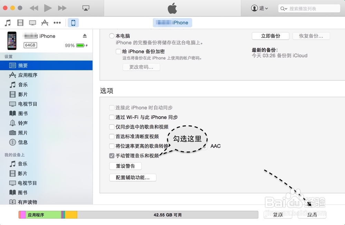Open 影片 under settings sidebar

pyautogui.click(x=46, y=94)
